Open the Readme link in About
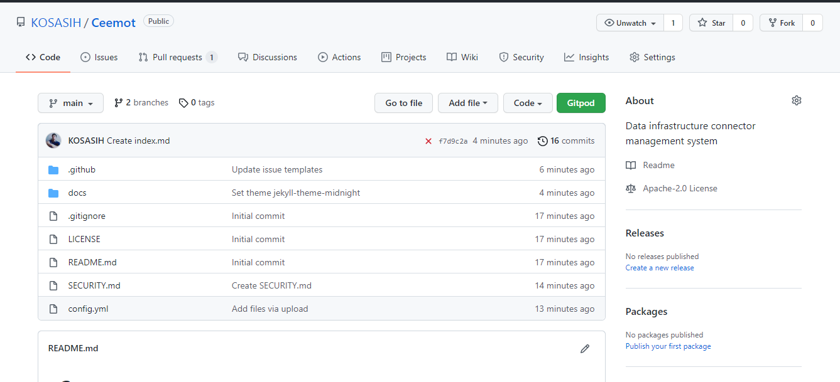The width and height of the screenshot is (840, 382). click(650, 165)
